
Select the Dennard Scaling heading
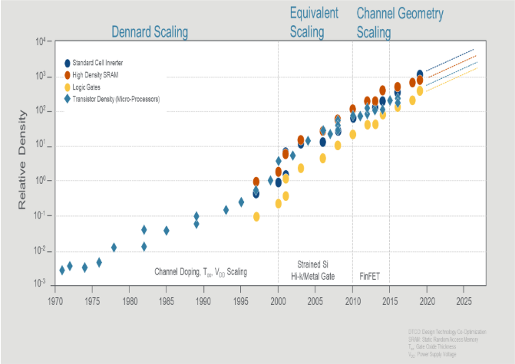coord(150,32)
